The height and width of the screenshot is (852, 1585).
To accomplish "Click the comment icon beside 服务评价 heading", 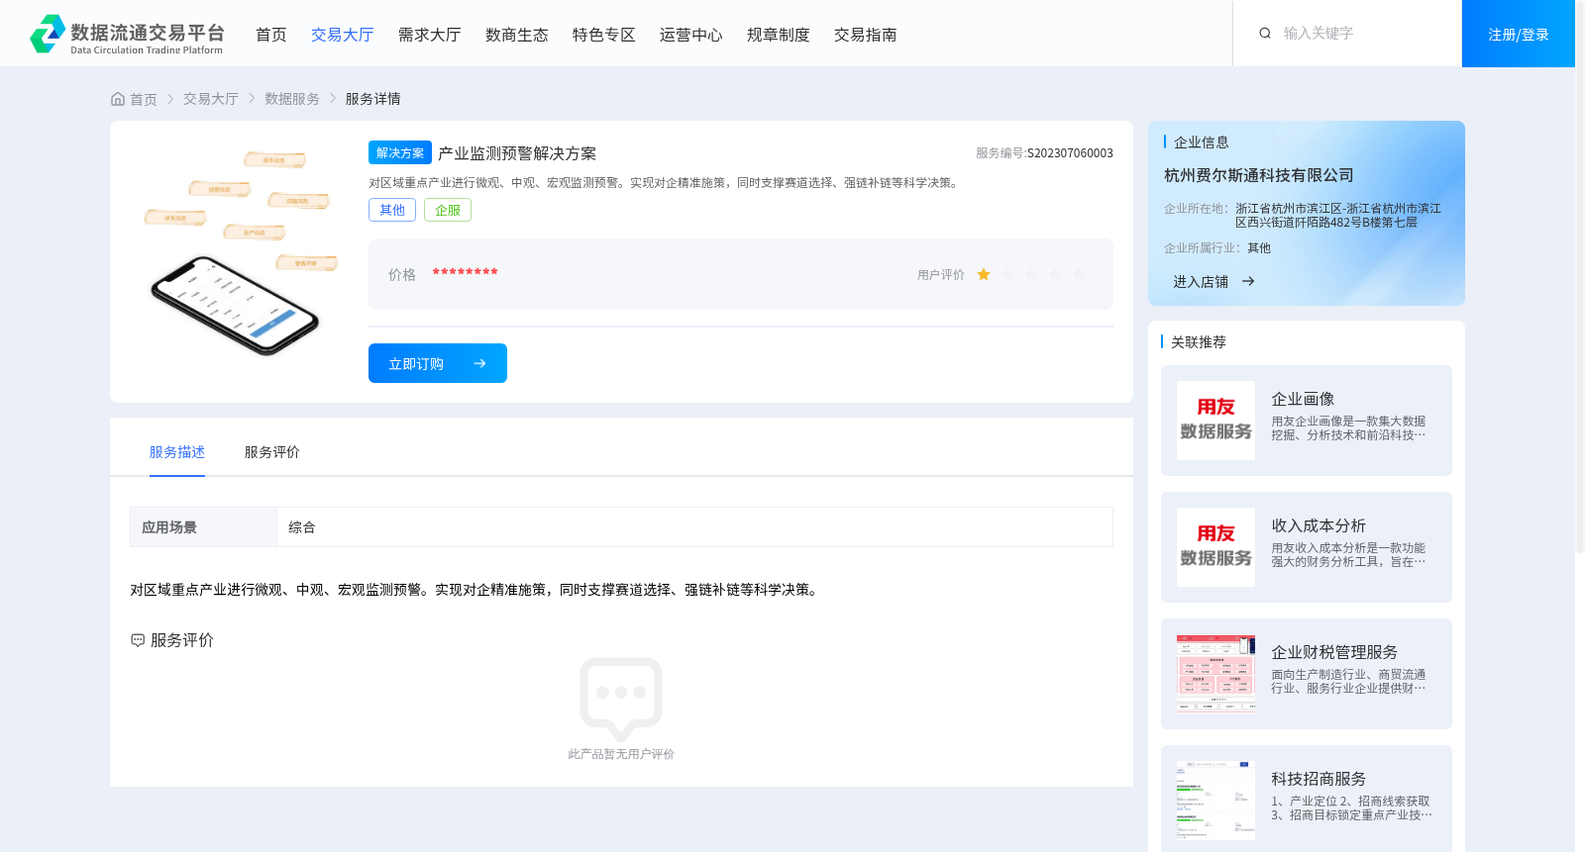I will [138, 640].
